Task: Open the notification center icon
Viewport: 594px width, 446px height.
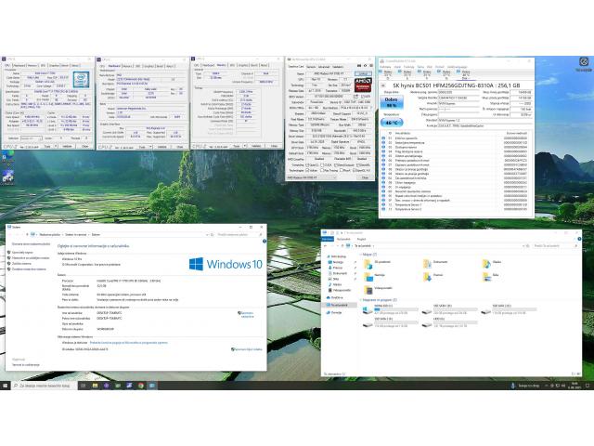Action: 588,386
